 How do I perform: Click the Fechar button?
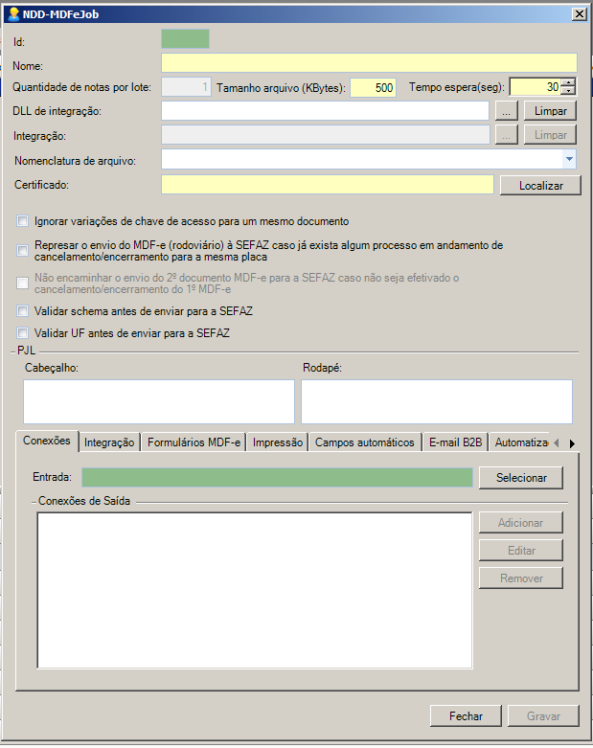point(466,715)
